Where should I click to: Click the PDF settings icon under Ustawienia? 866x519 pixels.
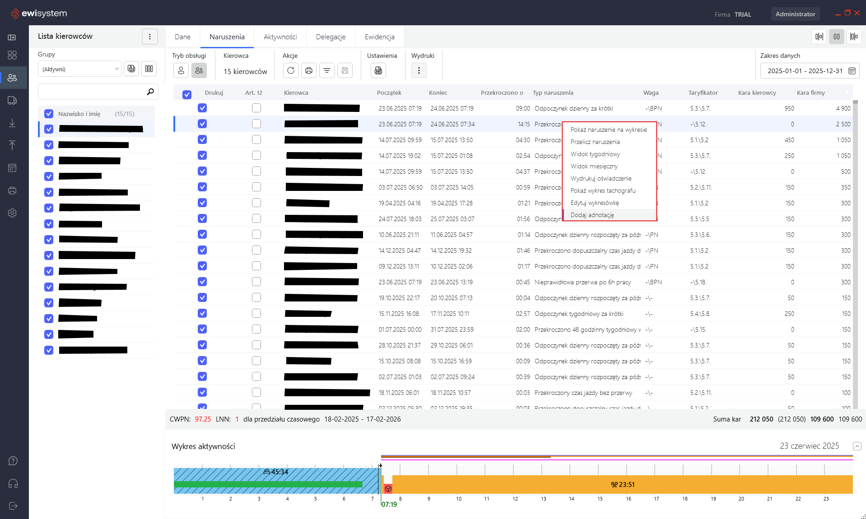click(x=378, y=70)
